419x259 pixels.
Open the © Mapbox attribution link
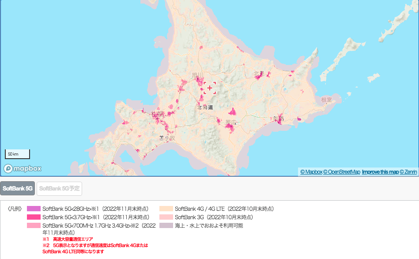(311, 171)
